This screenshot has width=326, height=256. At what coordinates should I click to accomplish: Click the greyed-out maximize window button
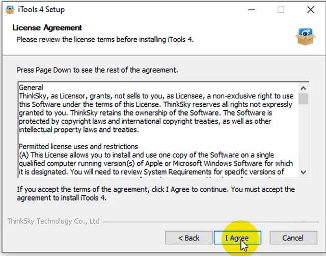[x=281, y=10]
